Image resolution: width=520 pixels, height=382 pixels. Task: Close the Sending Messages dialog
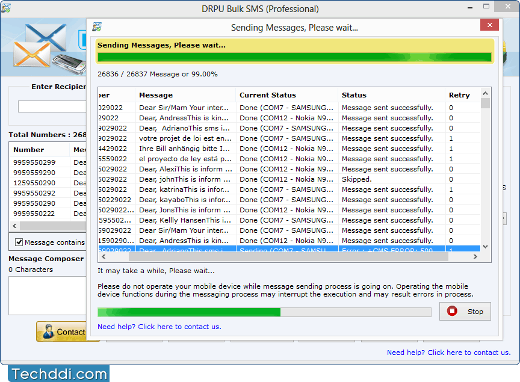(x=489, y=25)
